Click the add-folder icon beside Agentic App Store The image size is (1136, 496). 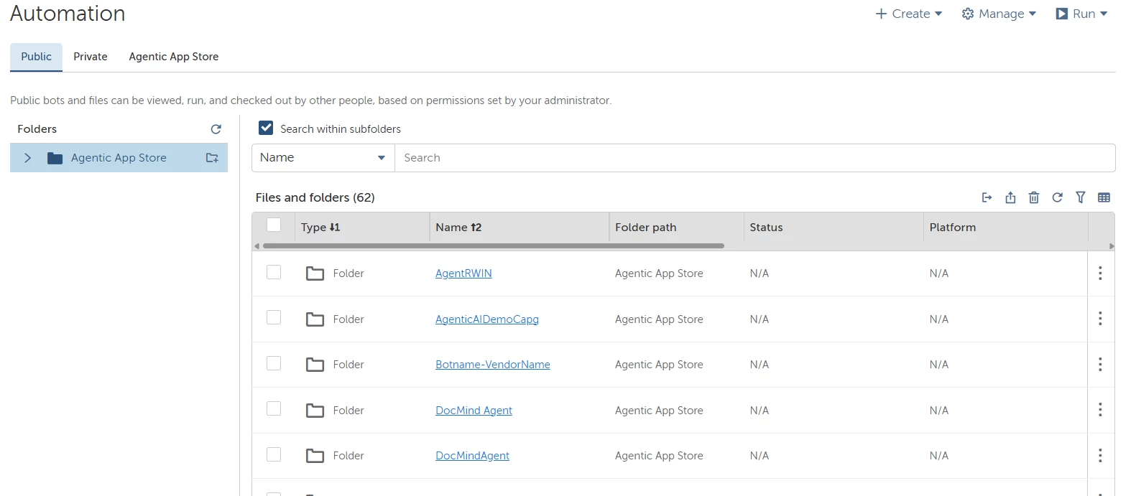[x=212, y=158]
